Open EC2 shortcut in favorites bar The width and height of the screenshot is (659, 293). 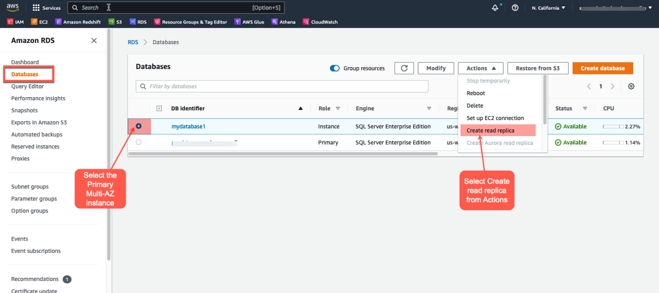click(x=39, y=22)
